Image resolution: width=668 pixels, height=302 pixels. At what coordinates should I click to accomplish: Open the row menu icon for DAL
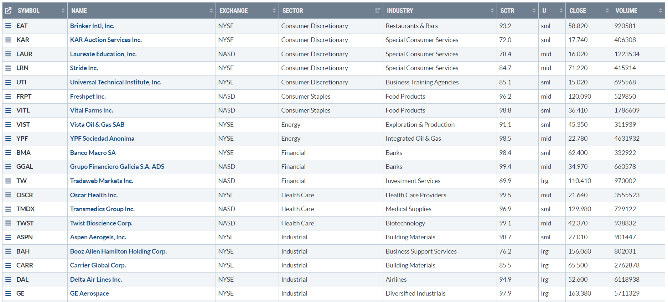[x=8, y=280]
